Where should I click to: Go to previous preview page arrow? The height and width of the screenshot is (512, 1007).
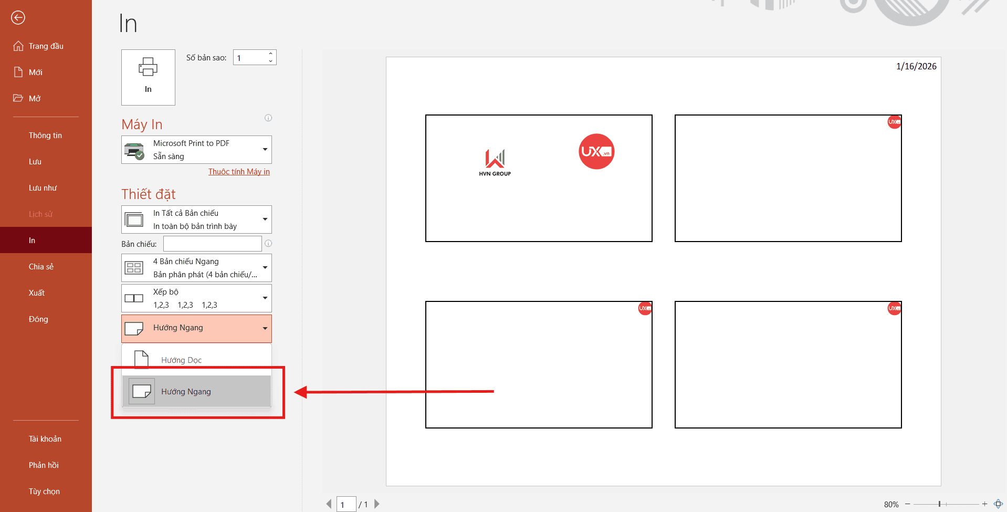point(329,504)
